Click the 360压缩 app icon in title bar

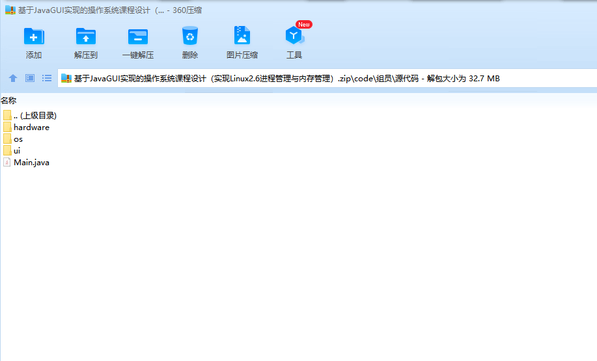pos(10,10)
